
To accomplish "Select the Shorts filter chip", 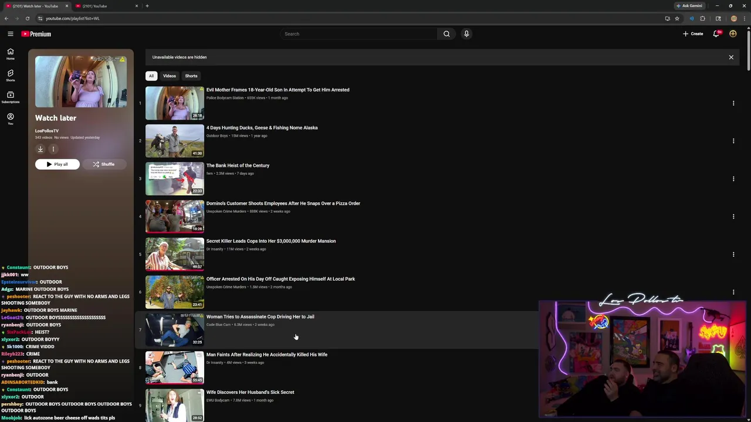I will [x=191, y=76].
